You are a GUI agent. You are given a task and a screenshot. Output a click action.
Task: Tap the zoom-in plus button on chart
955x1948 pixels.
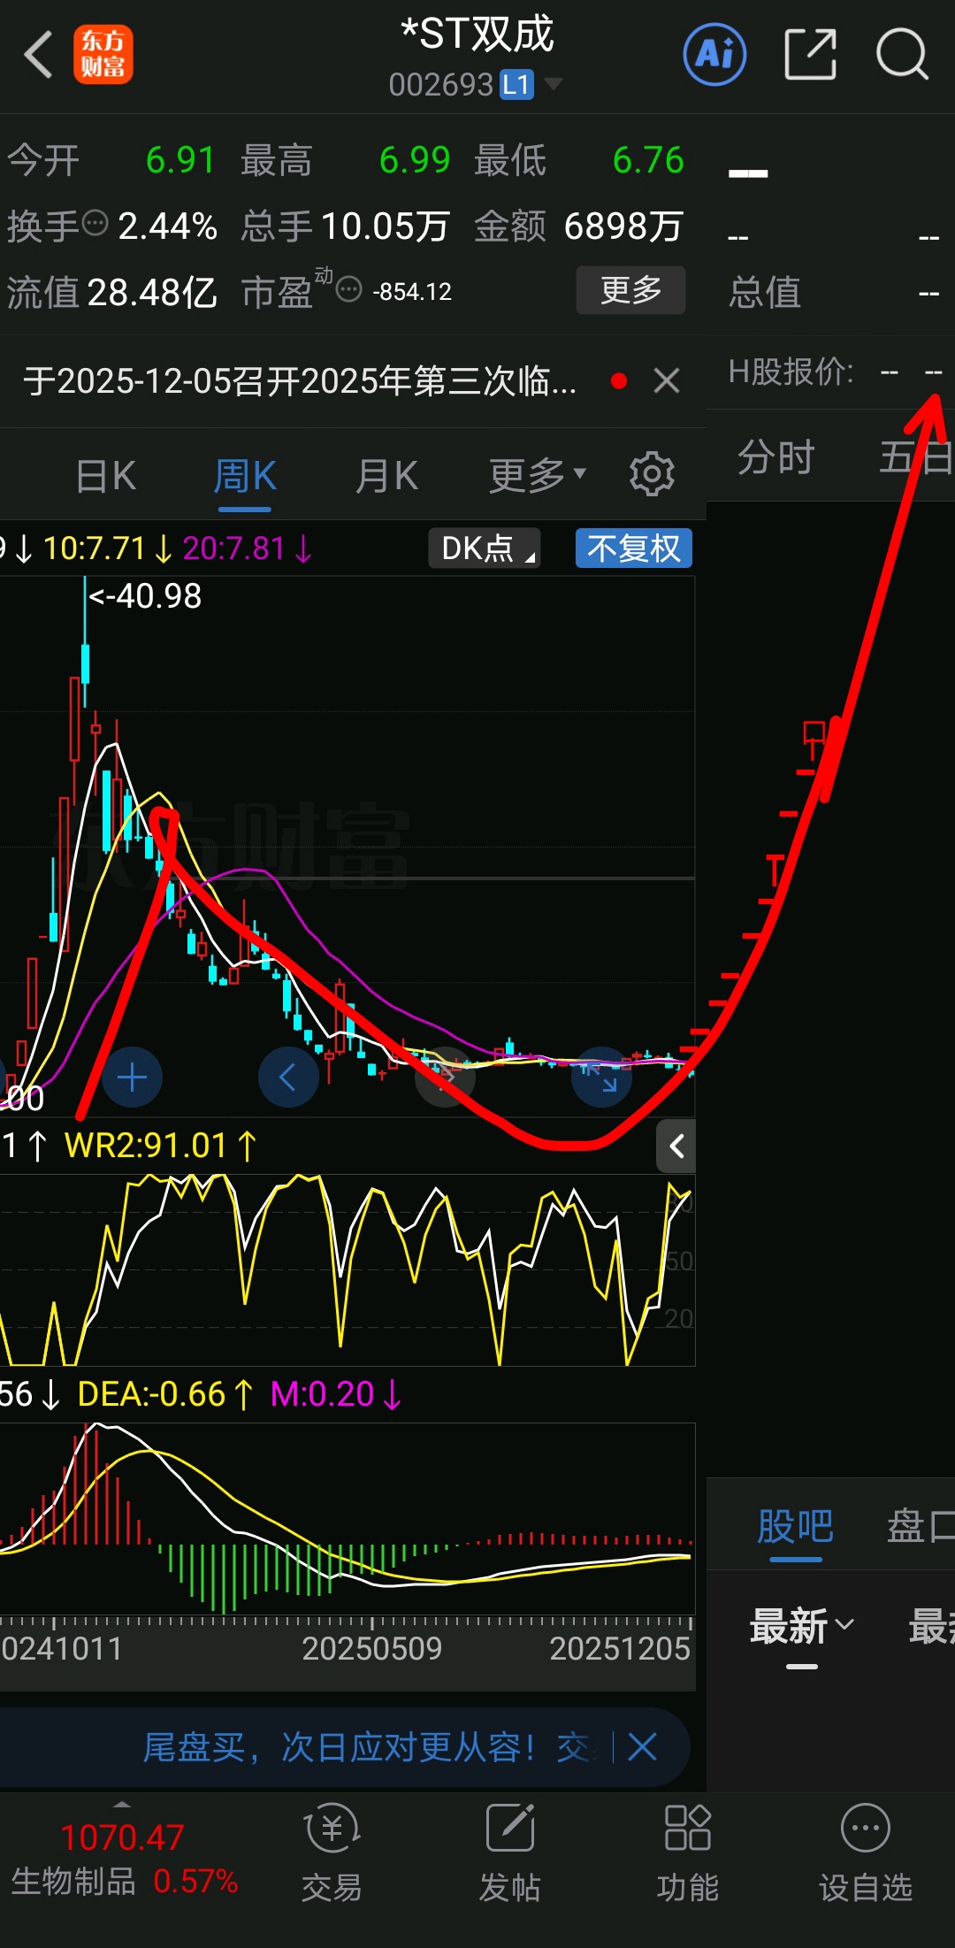click(x=132, y=1077)
